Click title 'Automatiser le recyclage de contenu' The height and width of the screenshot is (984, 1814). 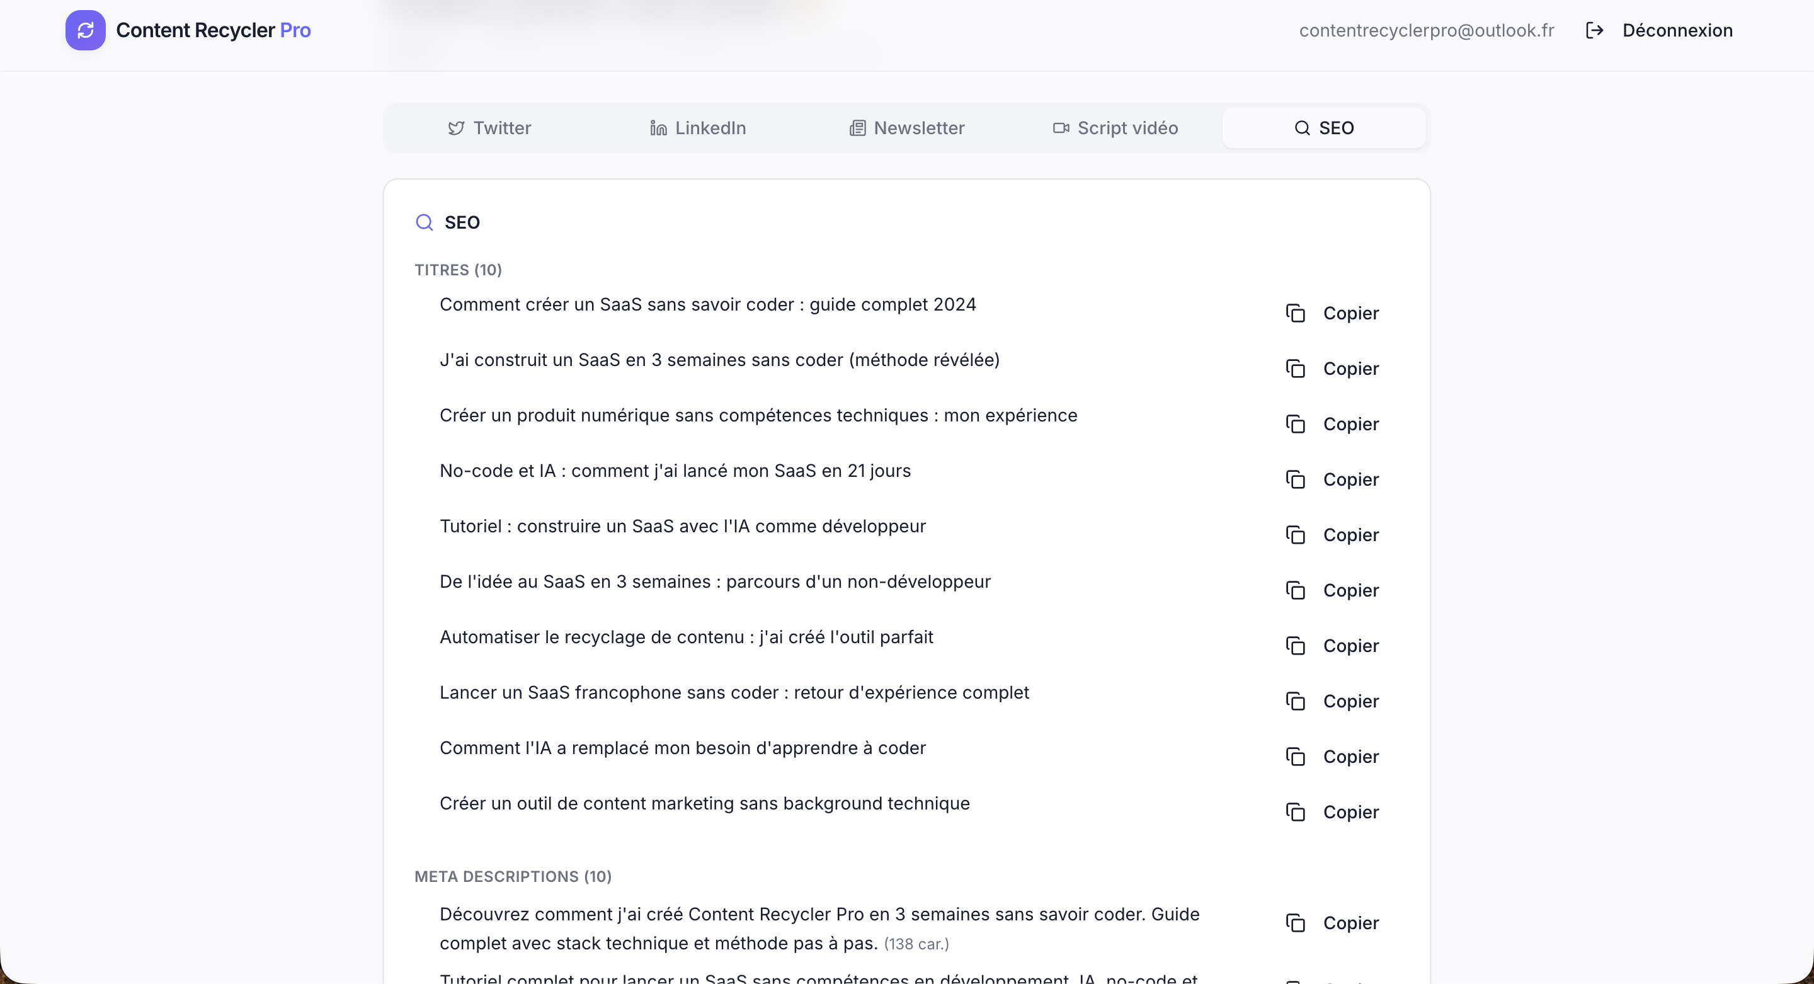tap(687, 638)
